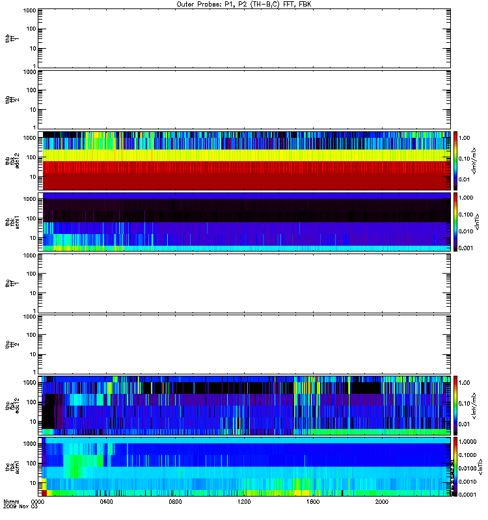This screenshot has height=520, width=488.
Task: Click the 10 y-axis tick of thc fbk scm1 panel
Action: click(33, 483)
